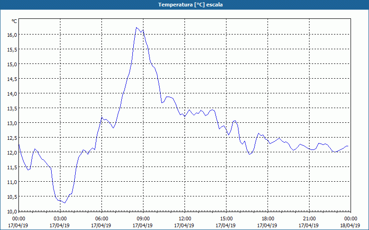This screenshot has width=369, height=230.
Task: Pick the 14,5 axis label
Action: [x=12, y=79]
